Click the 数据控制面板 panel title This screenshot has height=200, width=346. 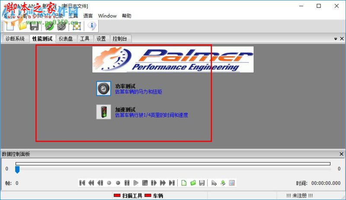click(16, 154)
